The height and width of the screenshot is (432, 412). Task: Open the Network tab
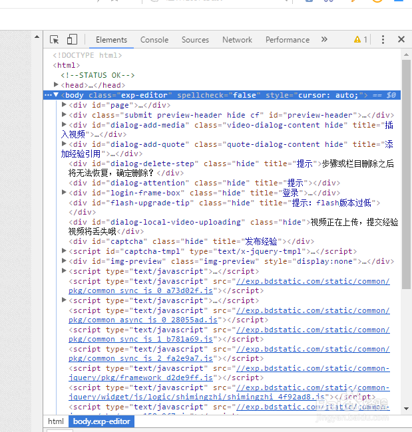click(x=237, y=40)
